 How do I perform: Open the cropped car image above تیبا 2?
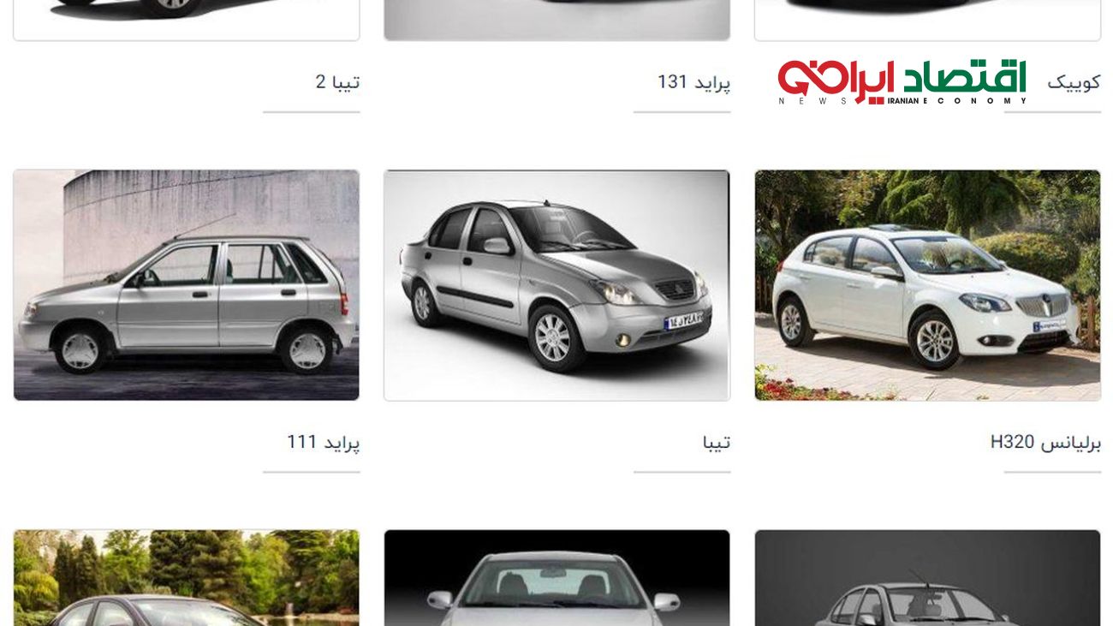(187, 20)
